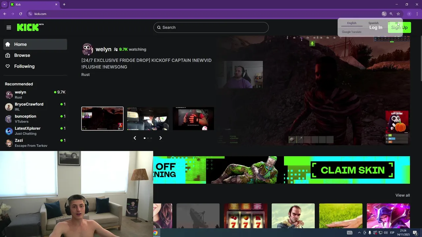Click the Following heart icon
Screen dimensions: 422x237
point(8,66)
